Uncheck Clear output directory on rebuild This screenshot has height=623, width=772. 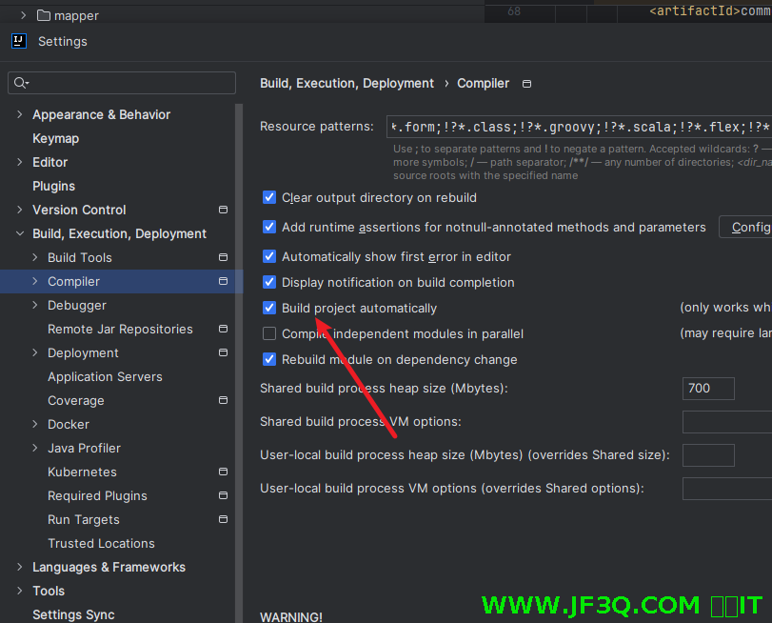coord(269,197)
